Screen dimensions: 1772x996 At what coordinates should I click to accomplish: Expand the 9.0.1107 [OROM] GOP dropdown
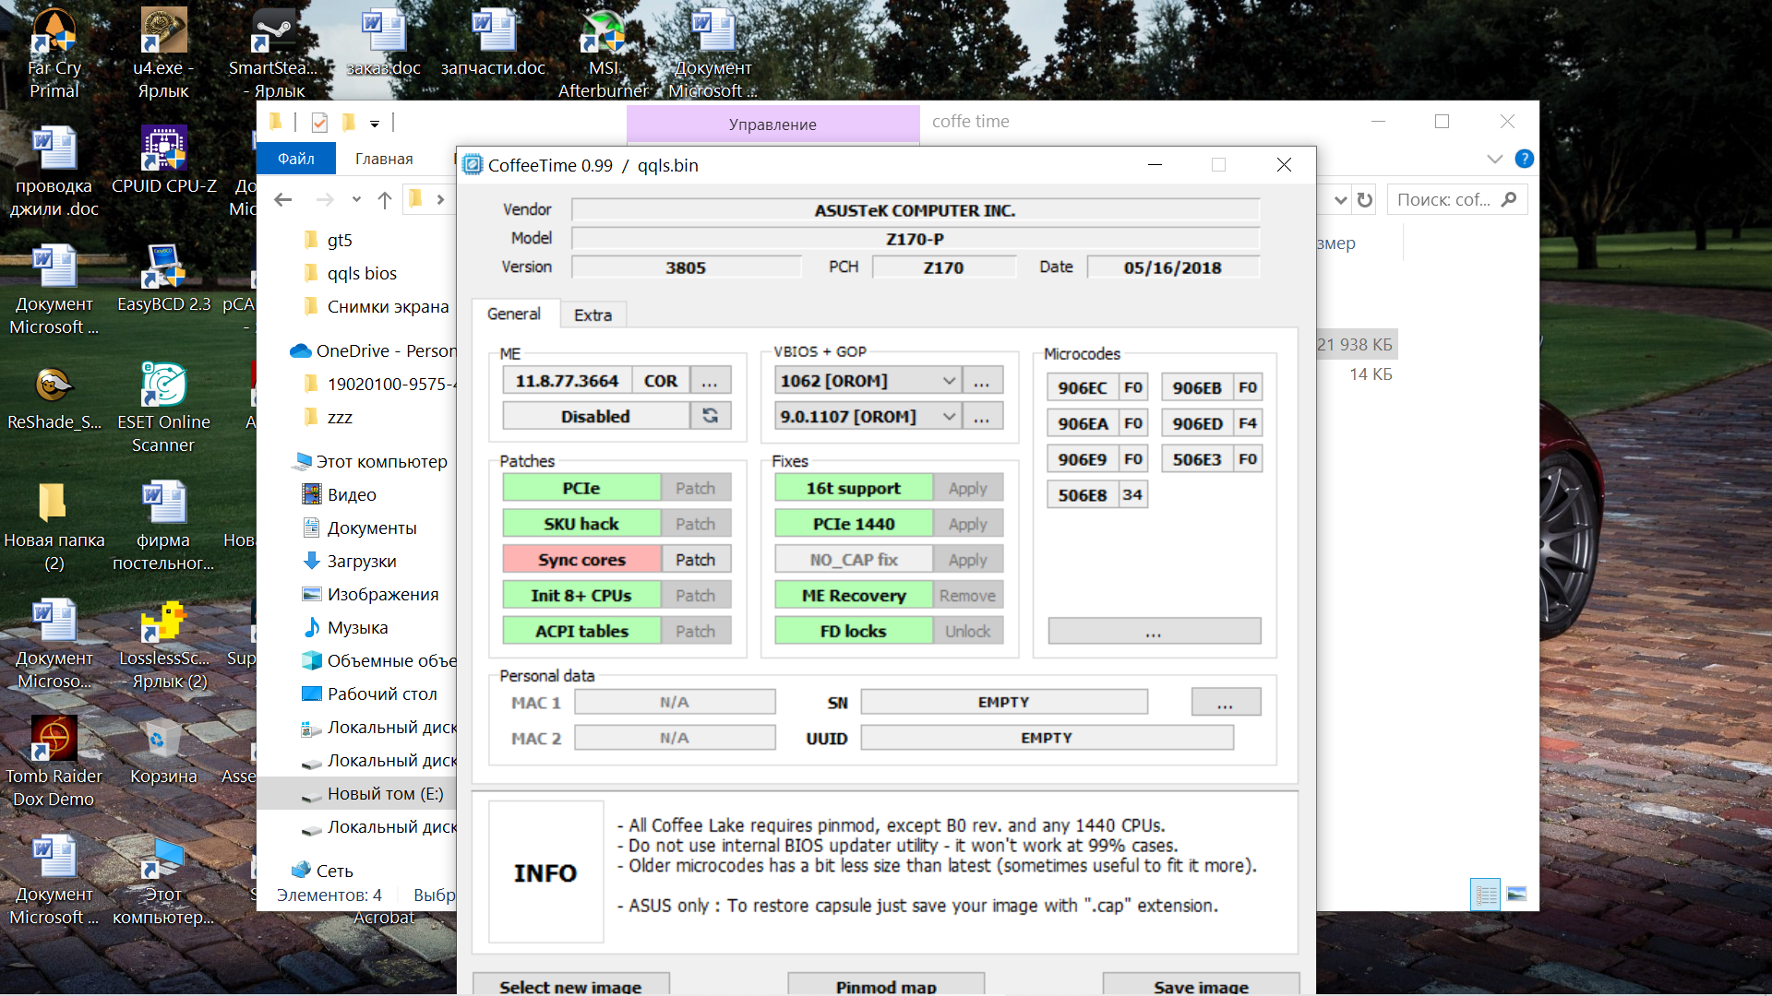pos(949,417)
